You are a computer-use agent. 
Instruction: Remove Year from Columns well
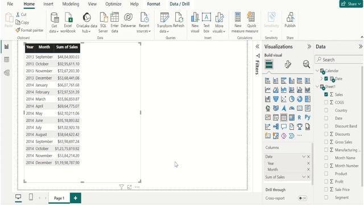(308, 163)
